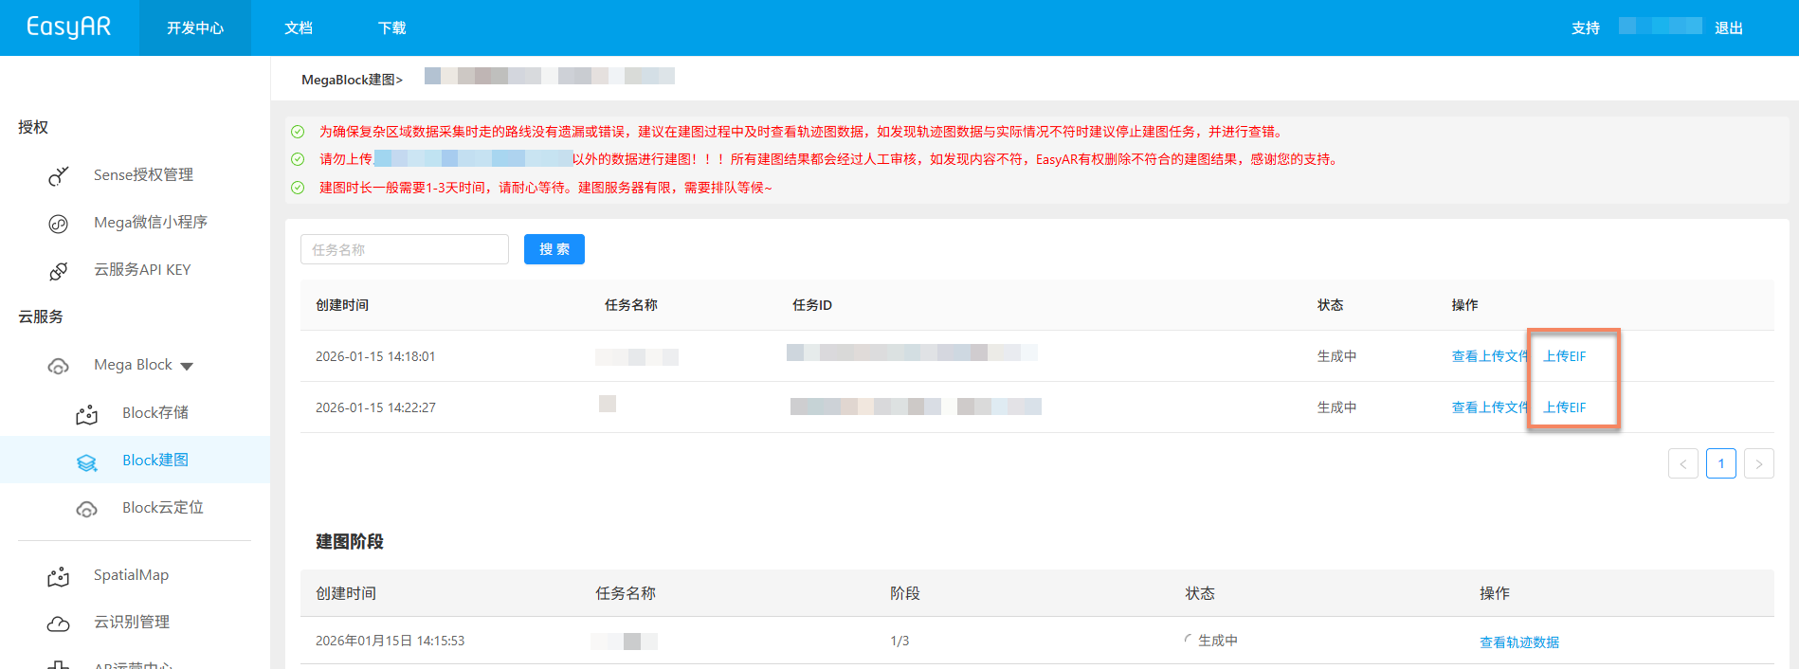This screenshot has height=669, width=1799.
Task: Open the 开发中心 tab
Action: tap(195, 28)
